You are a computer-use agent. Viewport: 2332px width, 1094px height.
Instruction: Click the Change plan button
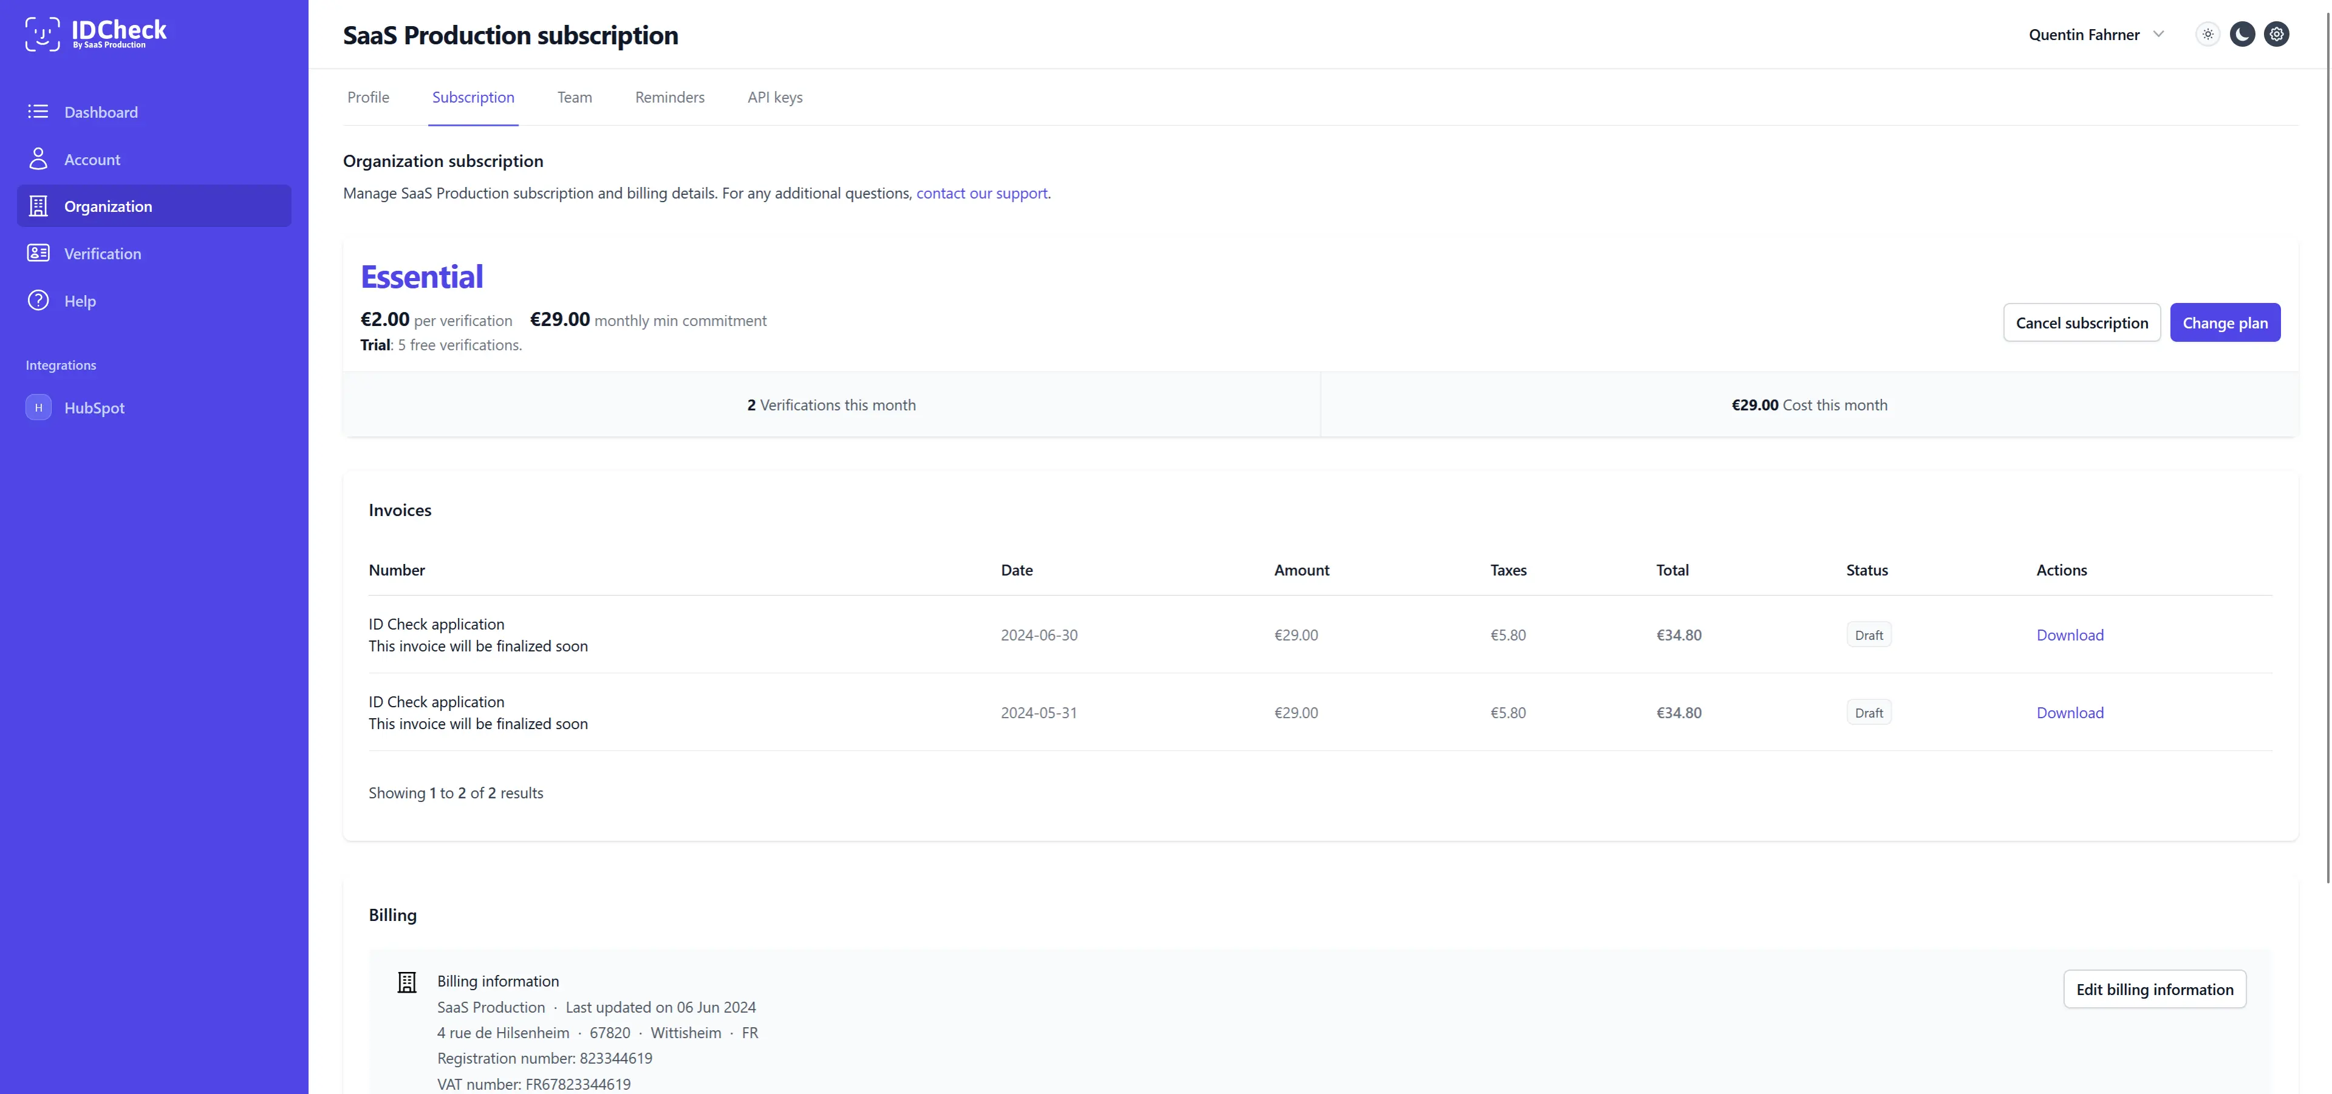click(x=2225, y=323)
